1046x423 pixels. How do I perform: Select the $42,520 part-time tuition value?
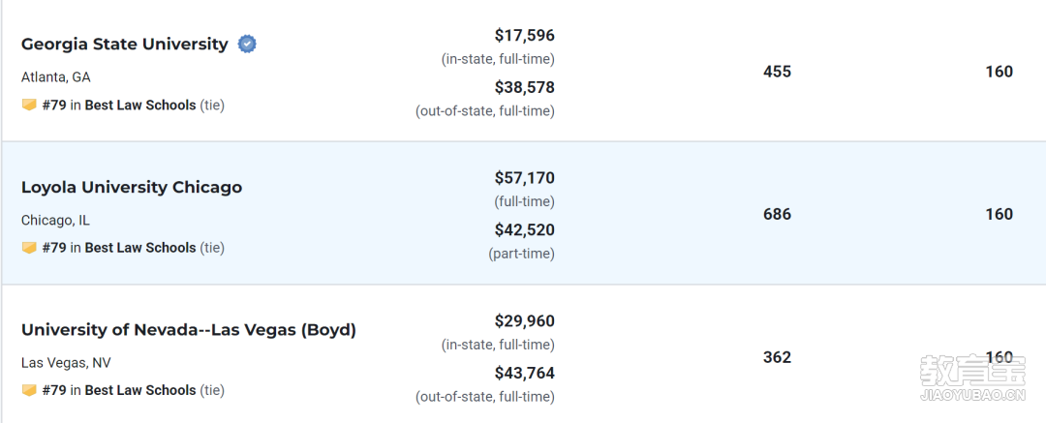[524, 230]
